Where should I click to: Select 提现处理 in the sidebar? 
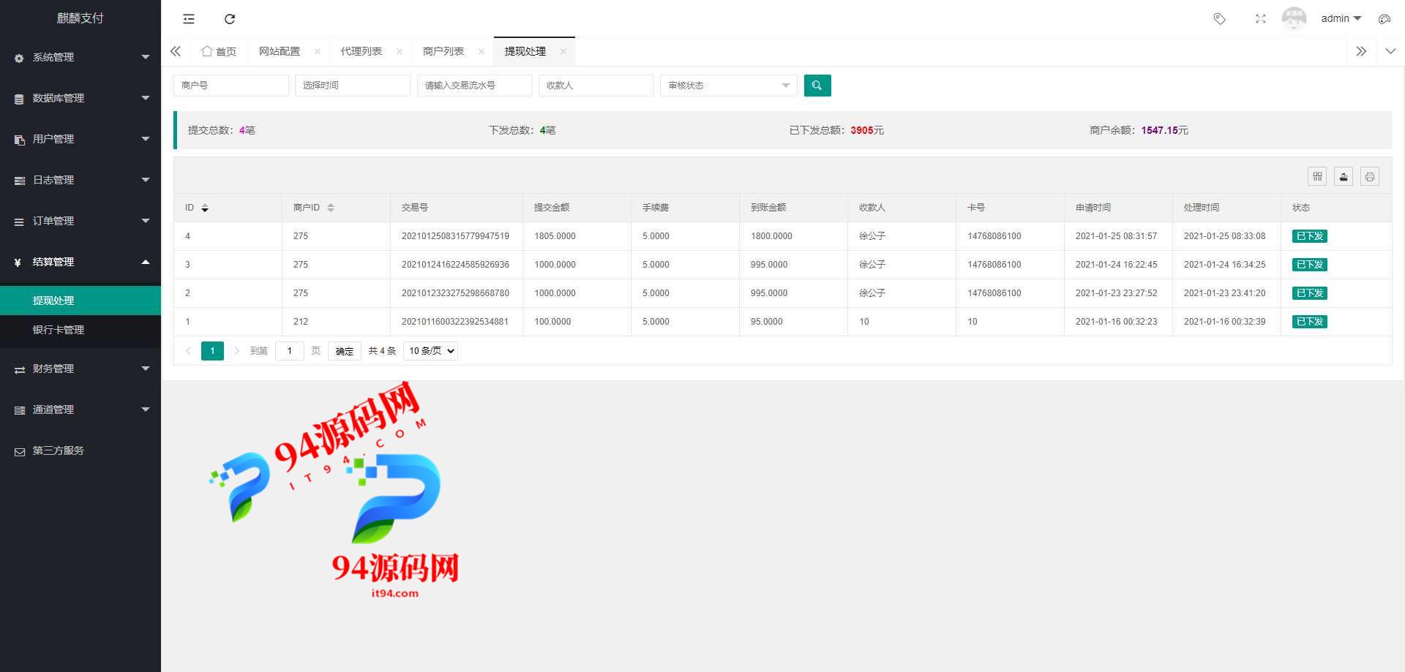coord(80,301)
